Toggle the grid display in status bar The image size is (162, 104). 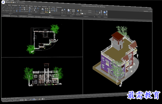click(16, 100)
